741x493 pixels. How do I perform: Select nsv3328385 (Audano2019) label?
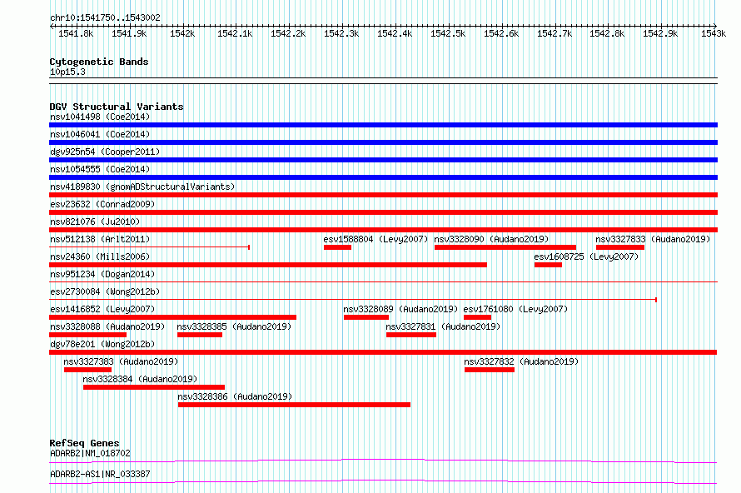[235, 326]
